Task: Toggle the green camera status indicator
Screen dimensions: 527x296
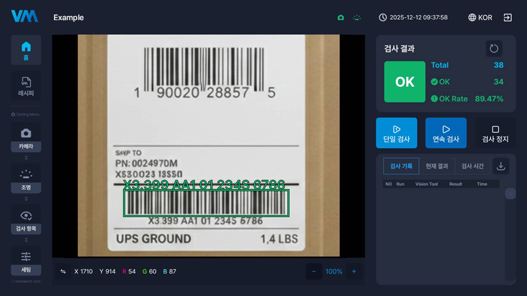Action: click(x=340, y=18)
